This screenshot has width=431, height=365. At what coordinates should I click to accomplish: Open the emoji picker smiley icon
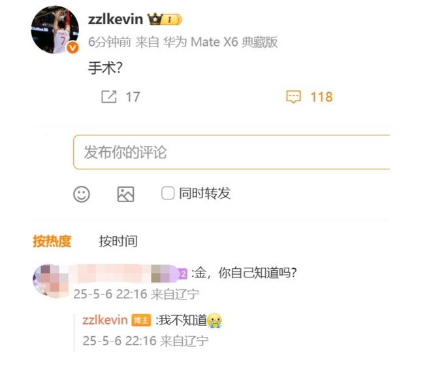82,194
